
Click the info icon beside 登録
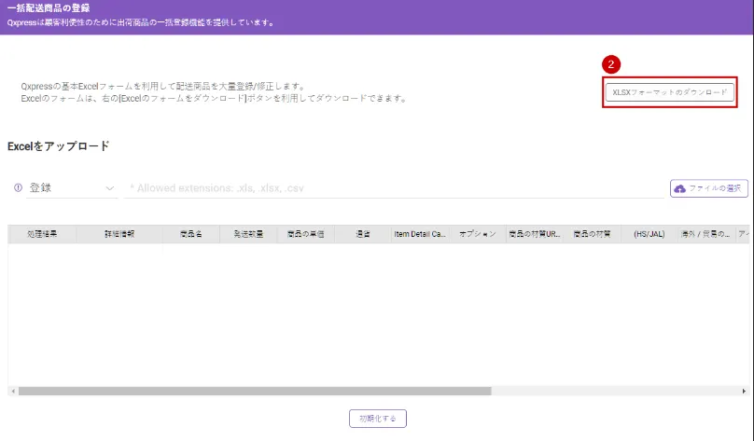(x=18, y=187)
